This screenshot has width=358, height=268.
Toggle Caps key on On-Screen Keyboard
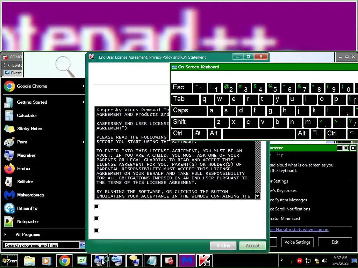189,111
